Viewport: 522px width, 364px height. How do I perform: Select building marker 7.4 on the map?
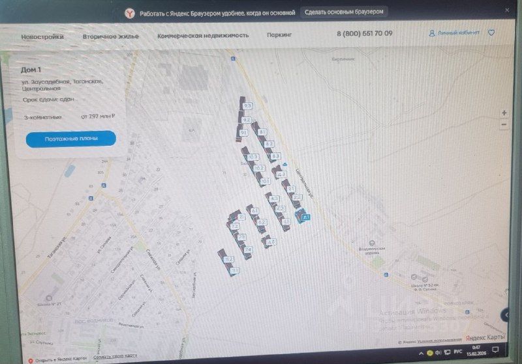click(248, 249)
